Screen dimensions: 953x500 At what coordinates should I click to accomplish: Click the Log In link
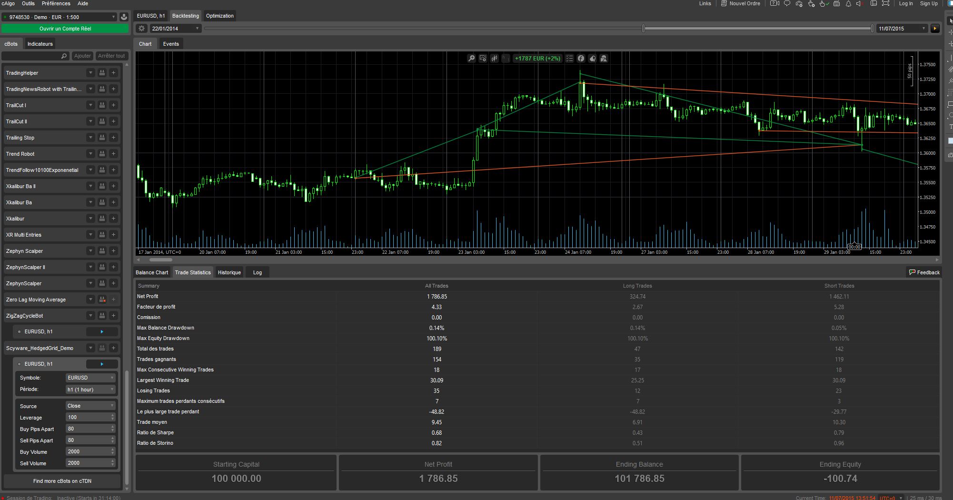click(x=906, y=3)
